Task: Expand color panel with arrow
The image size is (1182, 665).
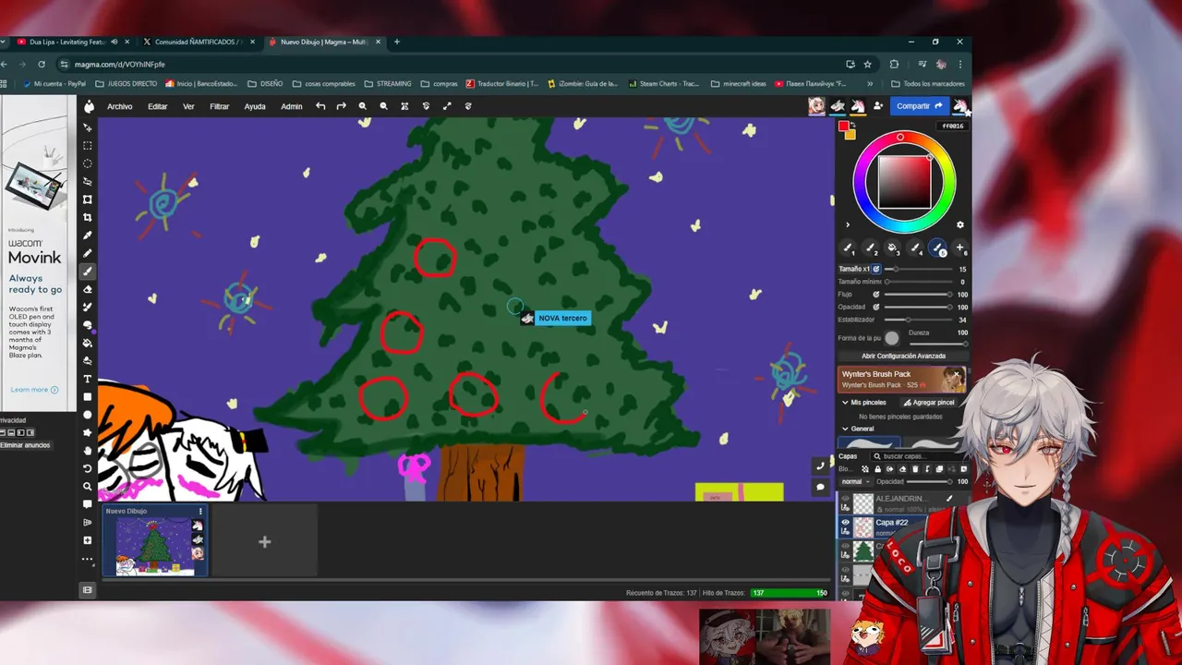Action: [848, 224]
